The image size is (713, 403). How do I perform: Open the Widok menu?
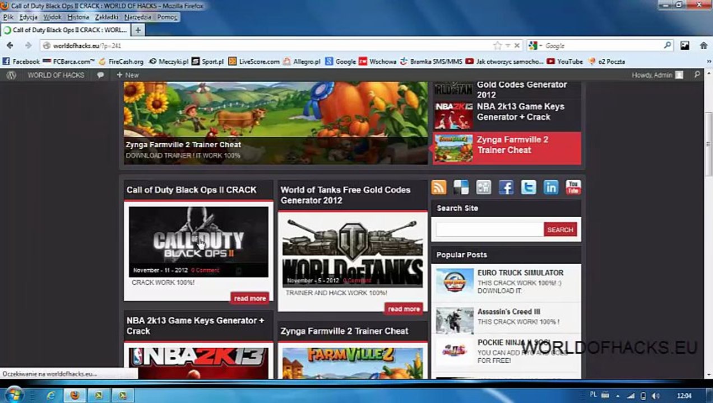tap(52, 17)
